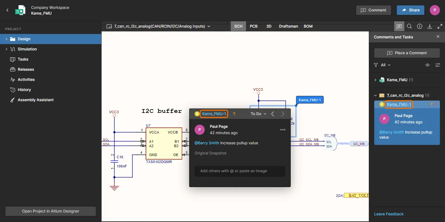Toggle fullscreen with expand arrows icon

click(440, 26)
